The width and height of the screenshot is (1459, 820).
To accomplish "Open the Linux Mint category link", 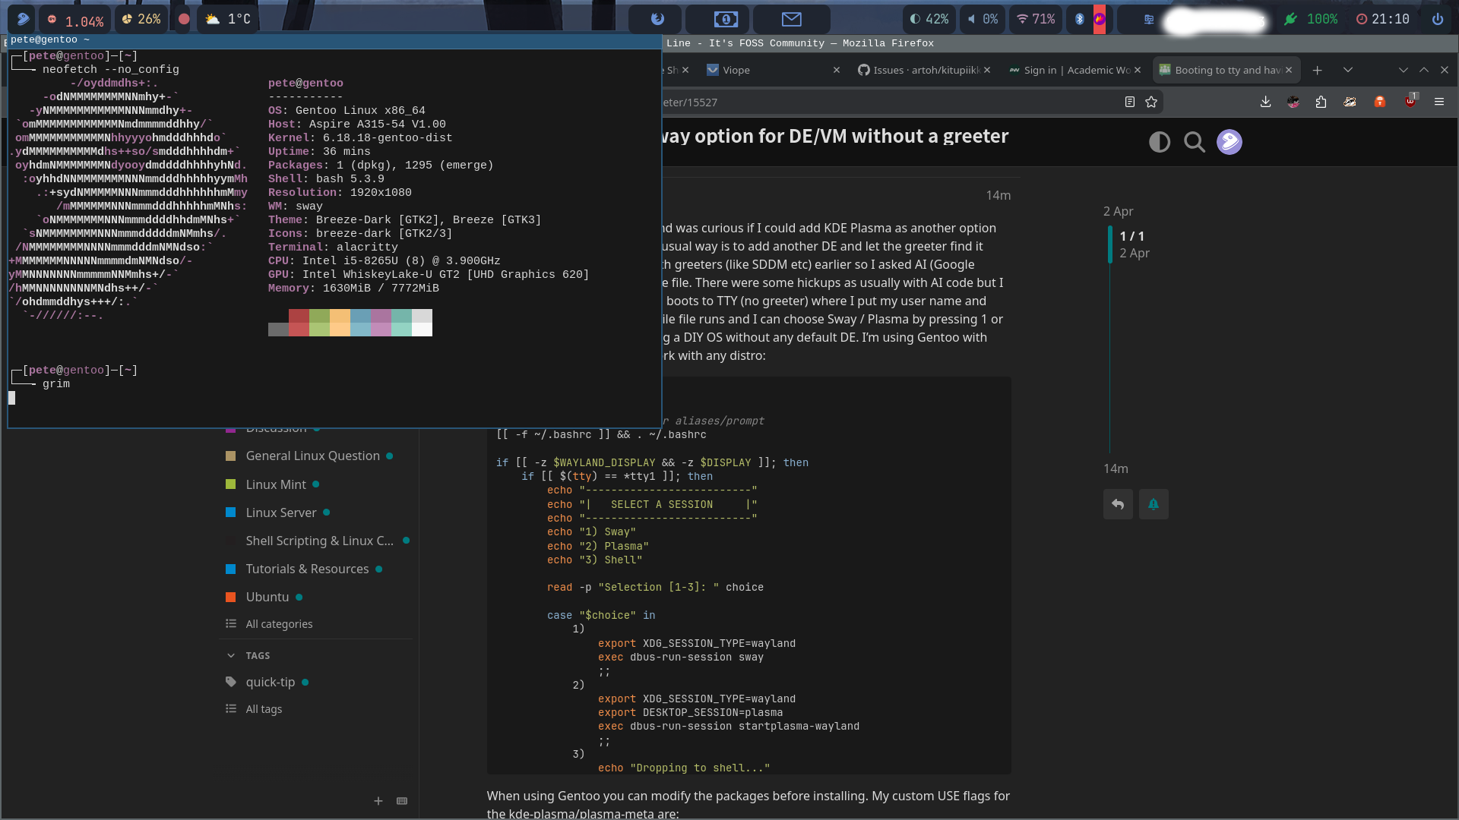I will [276, 484].
